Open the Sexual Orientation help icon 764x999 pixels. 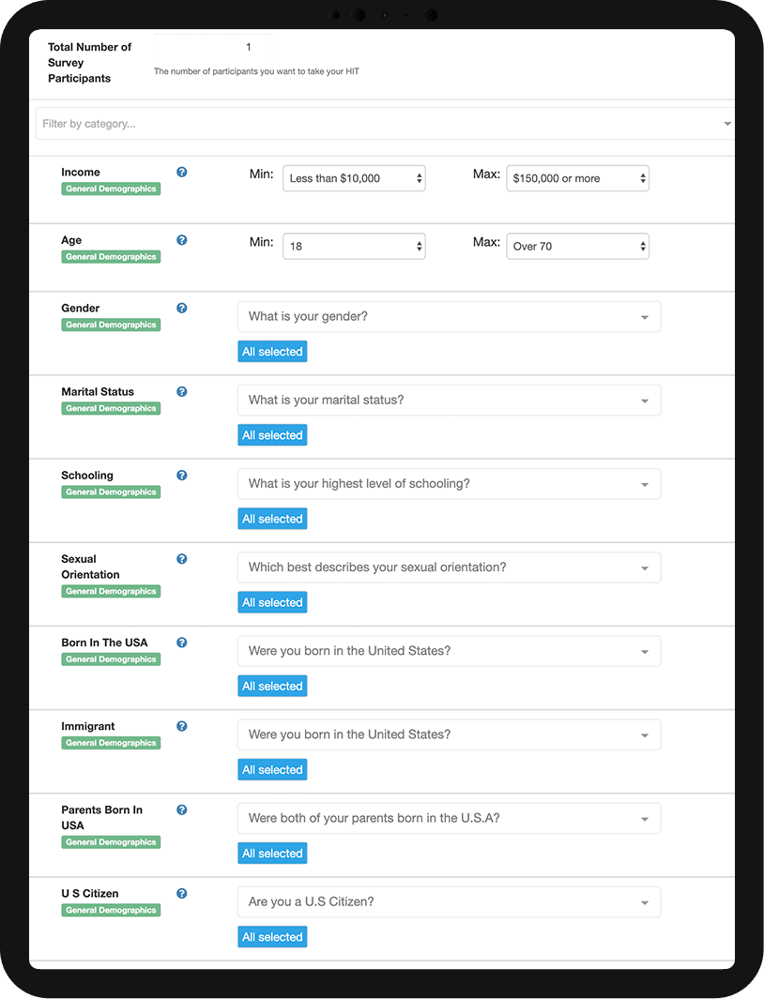[181, 558]
